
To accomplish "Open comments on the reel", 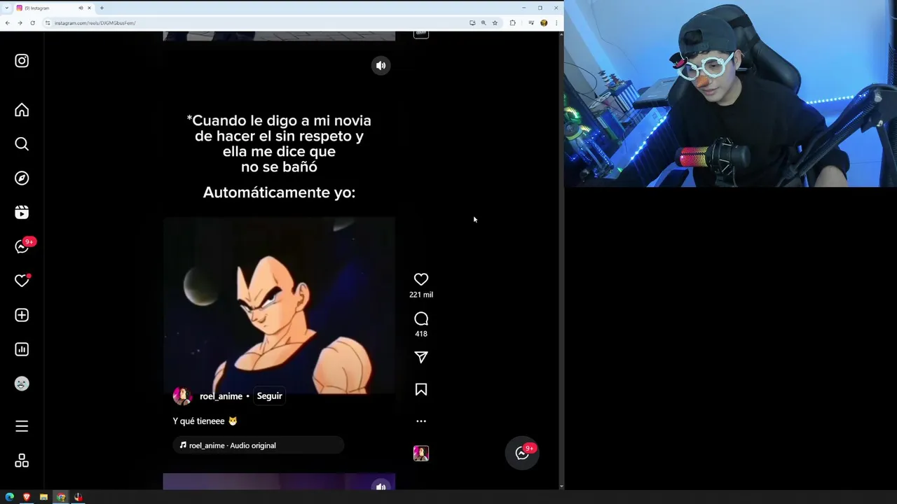I will click(421, 318).
